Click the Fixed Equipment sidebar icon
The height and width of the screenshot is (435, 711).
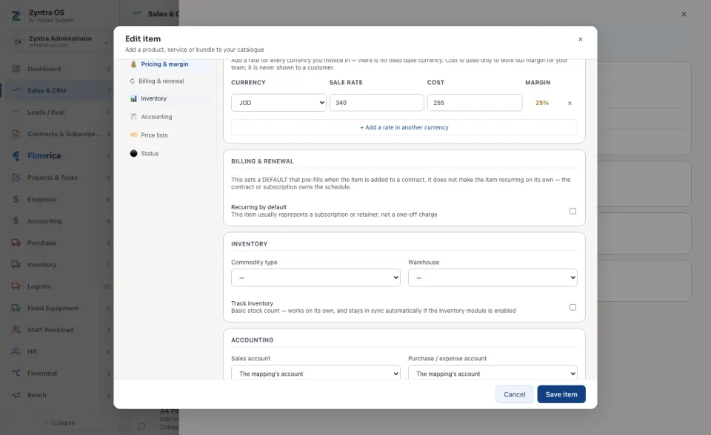point(16,308)
